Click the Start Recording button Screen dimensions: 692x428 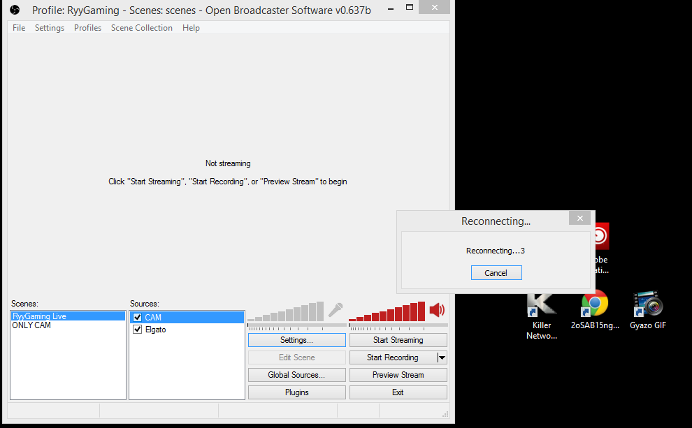(393, 357)
